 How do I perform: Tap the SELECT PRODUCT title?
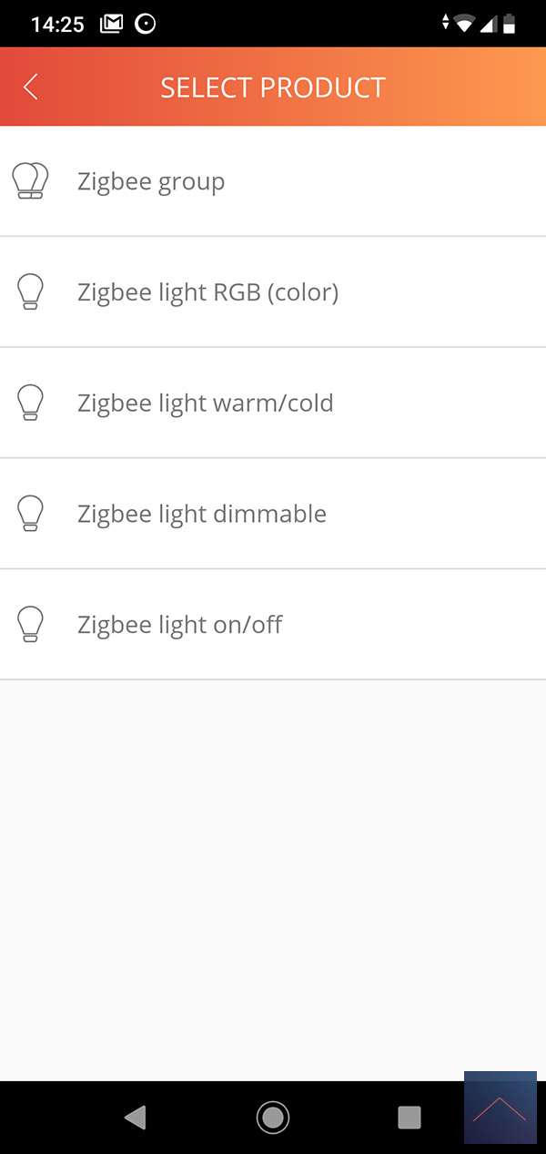click(x=273, y=87)
